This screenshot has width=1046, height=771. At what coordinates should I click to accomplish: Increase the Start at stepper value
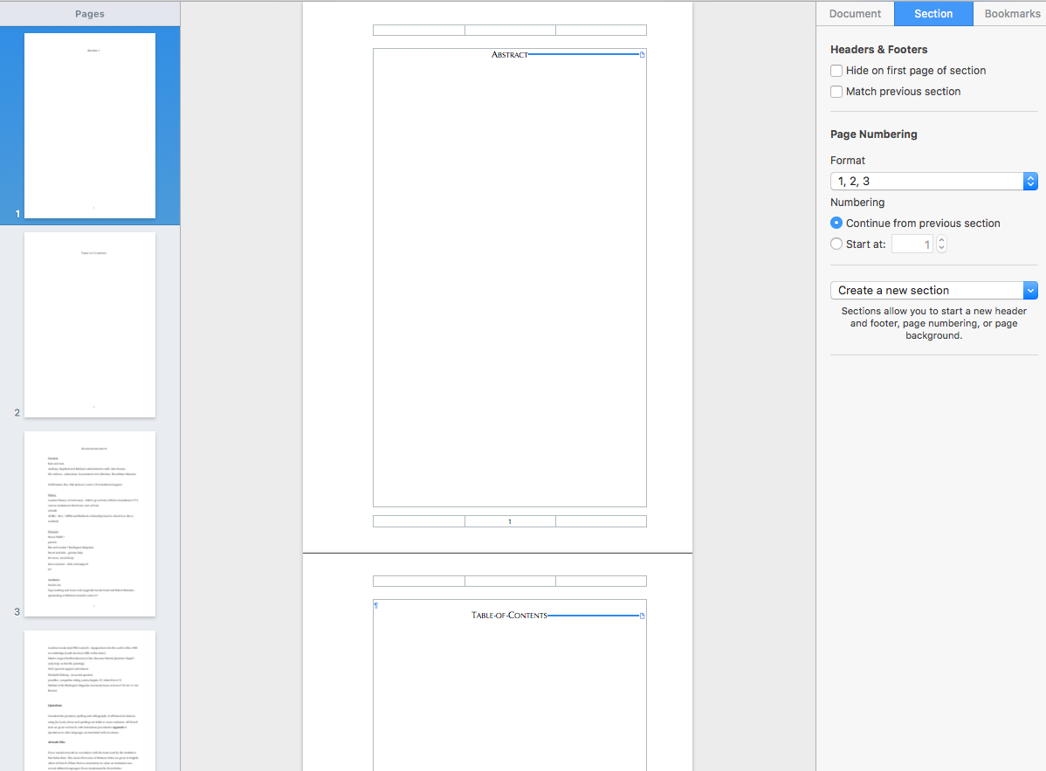(x=941, y=240)
